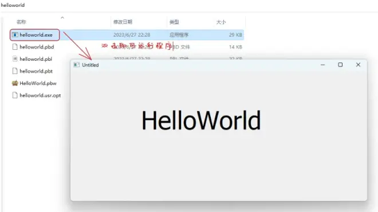Click the HelloWorld.pbw workspace icon
Screen dimensions: 378x212
pos(15,83)
